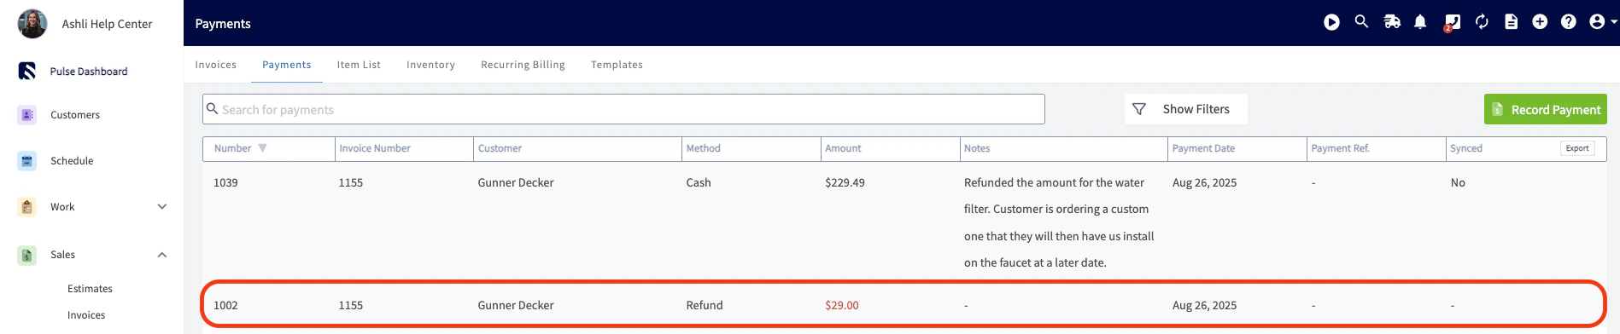Open payment number 1002
The image size is (1620, 334).
[225, 305]
